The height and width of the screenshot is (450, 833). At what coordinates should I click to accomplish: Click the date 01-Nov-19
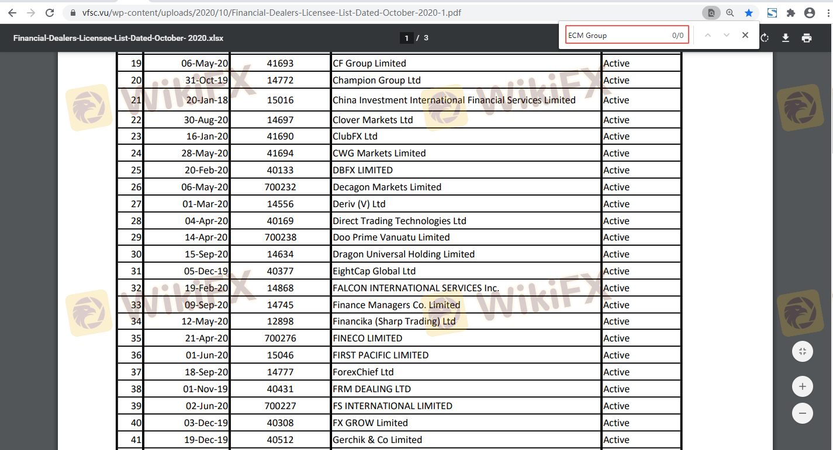206,389
